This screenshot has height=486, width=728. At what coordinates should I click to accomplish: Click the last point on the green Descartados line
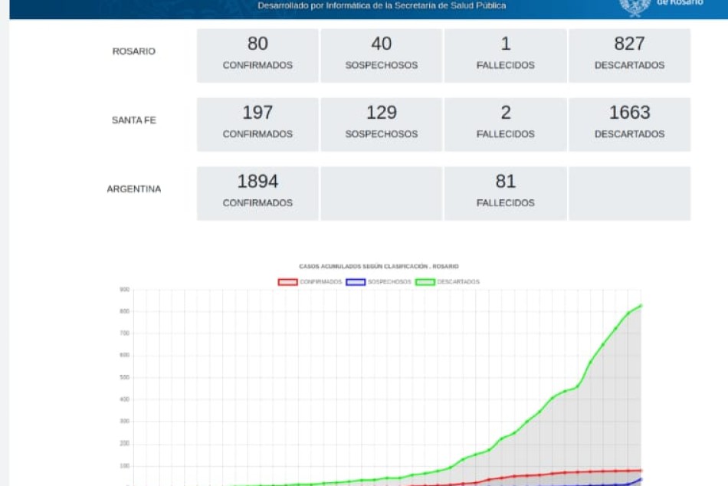(641, 305)
